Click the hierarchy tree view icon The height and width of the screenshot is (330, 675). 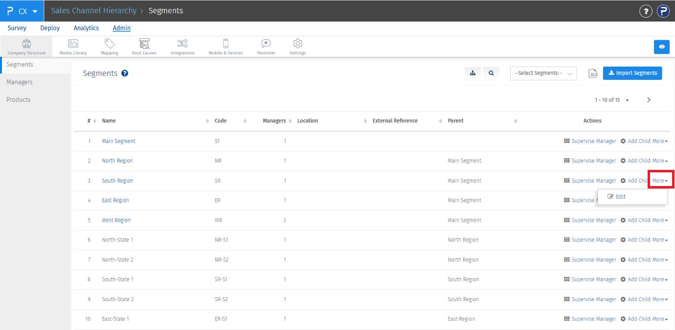pos(472,73)
